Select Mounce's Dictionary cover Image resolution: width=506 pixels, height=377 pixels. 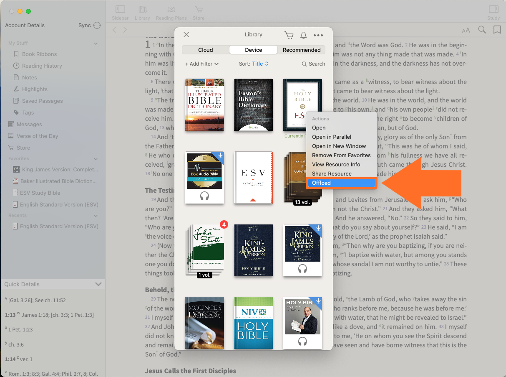[x=204, y=323]
